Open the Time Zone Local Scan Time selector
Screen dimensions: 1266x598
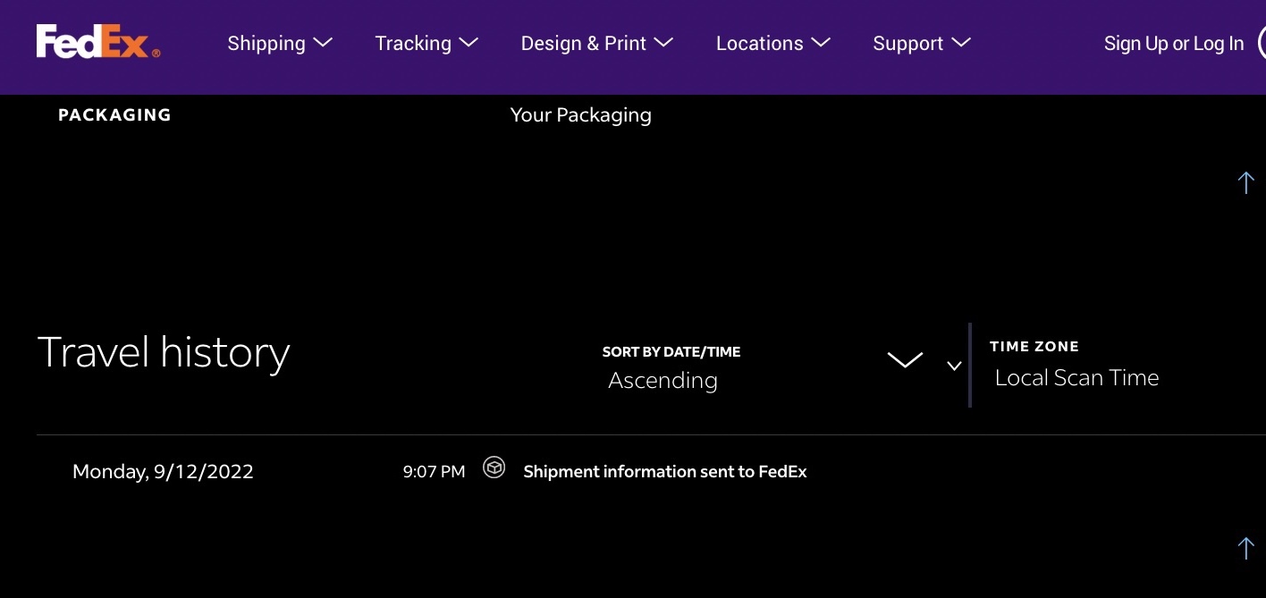click(1076, 377)
